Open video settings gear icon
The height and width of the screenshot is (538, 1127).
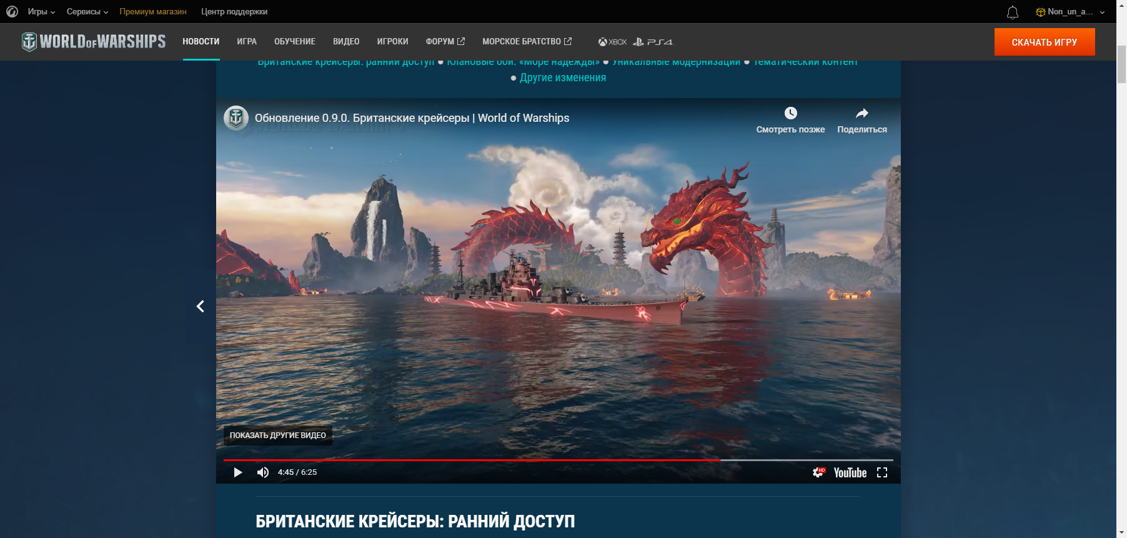click(818, 472)
